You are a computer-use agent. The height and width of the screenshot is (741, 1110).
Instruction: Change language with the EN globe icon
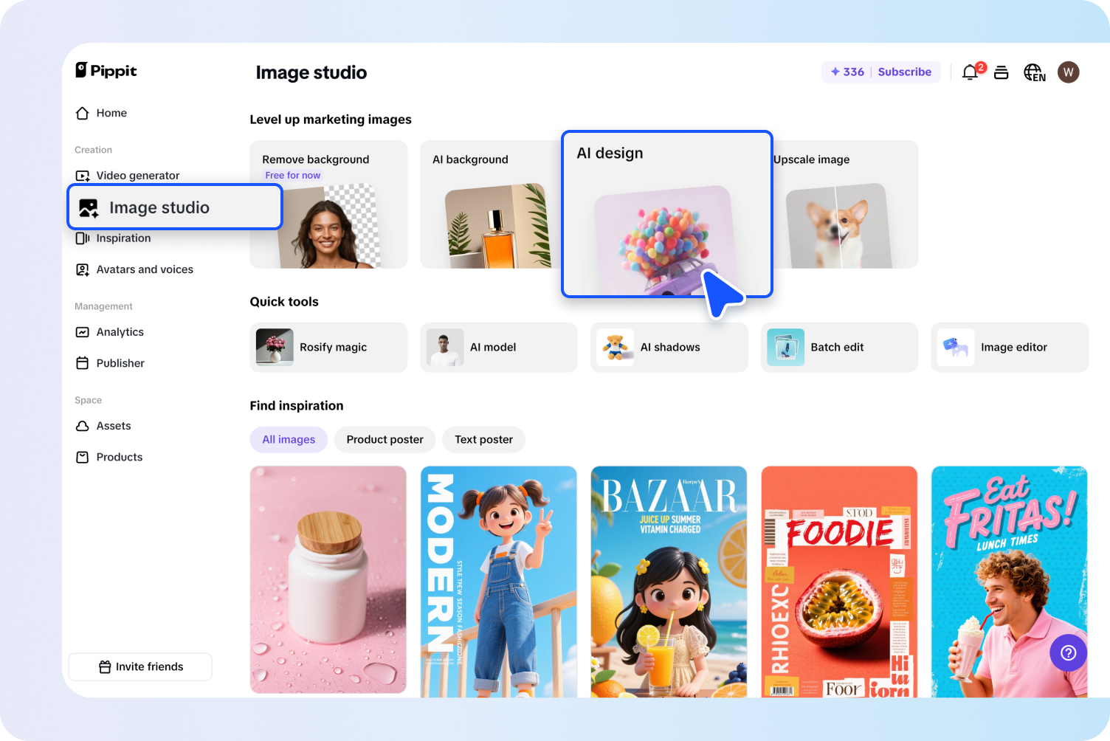tap(1033, 72)
